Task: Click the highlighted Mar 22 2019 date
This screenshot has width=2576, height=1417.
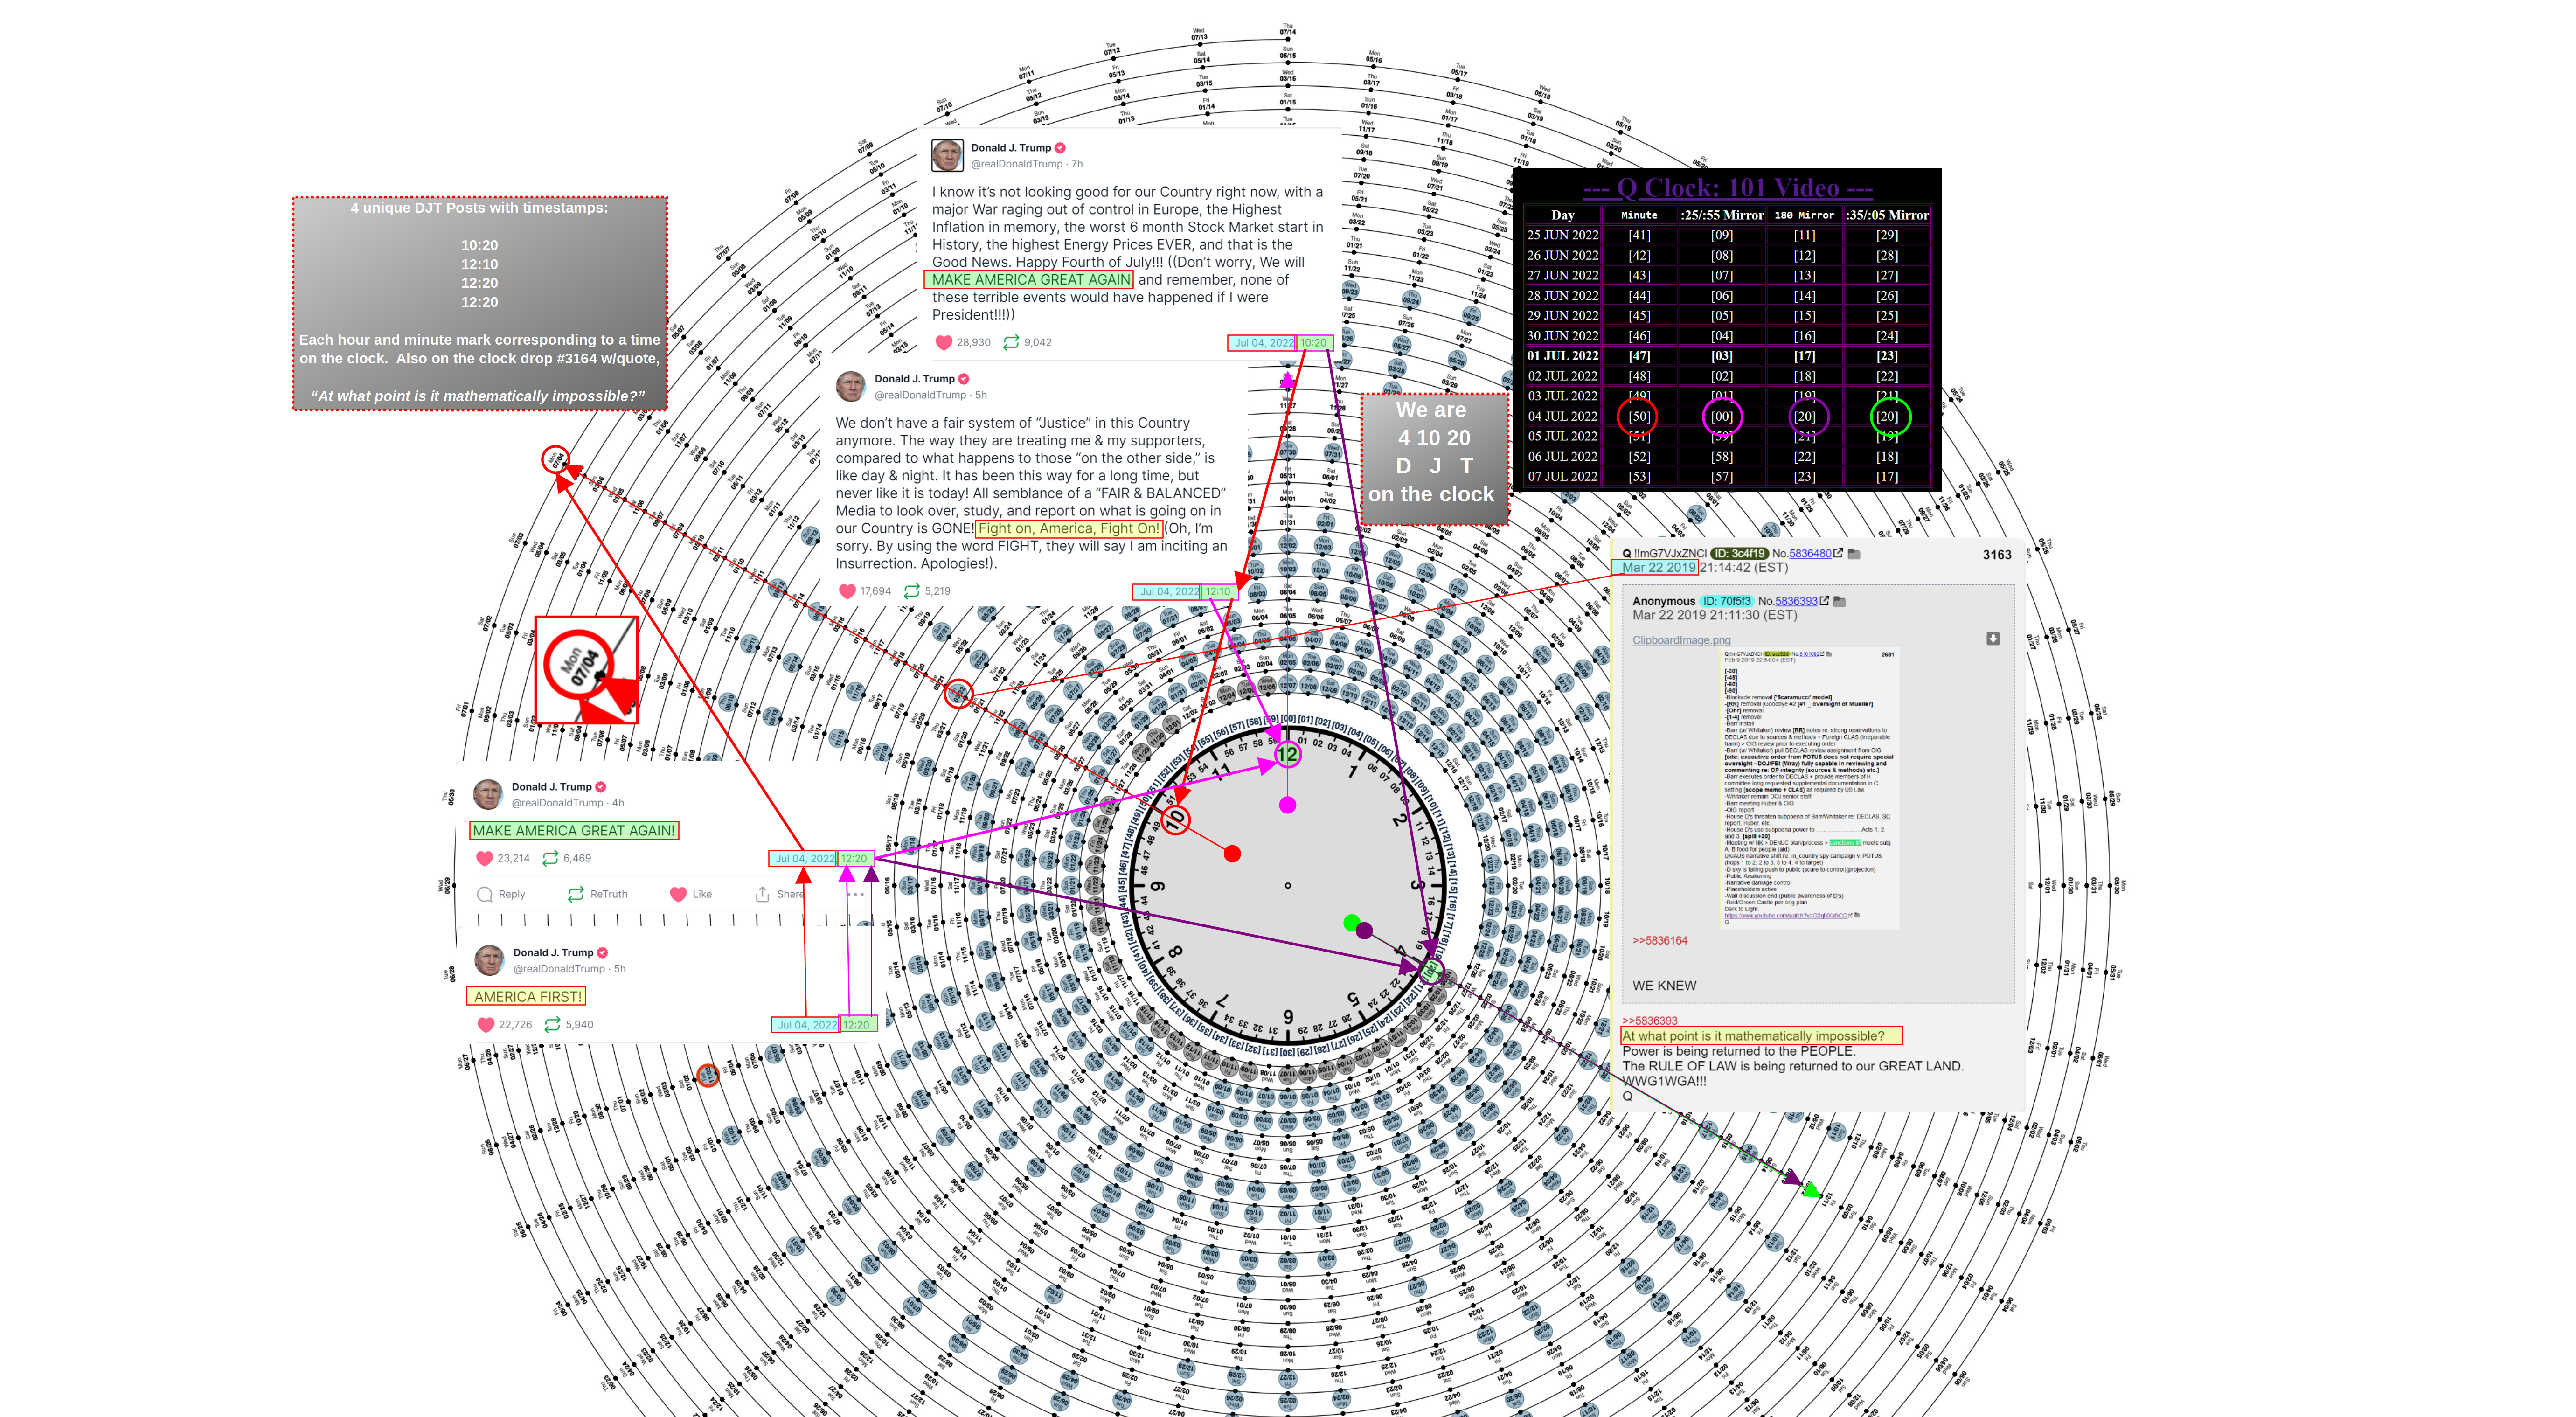Action: (1656, 567)
